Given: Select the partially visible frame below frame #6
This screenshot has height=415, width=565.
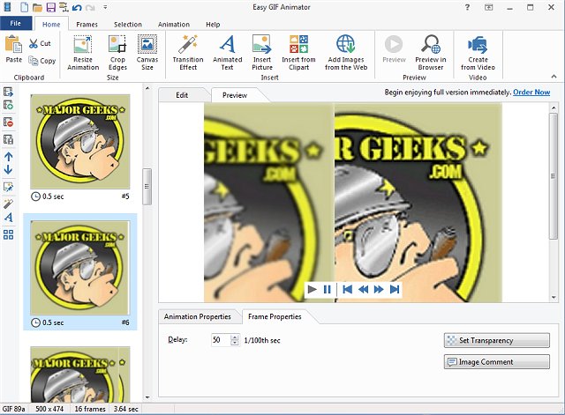Looking at the screenshot, I should (x=80, y=374).
